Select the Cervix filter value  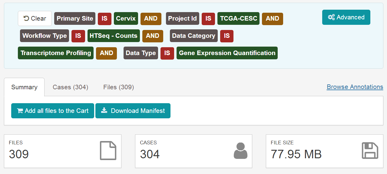[x=126, y=18]
